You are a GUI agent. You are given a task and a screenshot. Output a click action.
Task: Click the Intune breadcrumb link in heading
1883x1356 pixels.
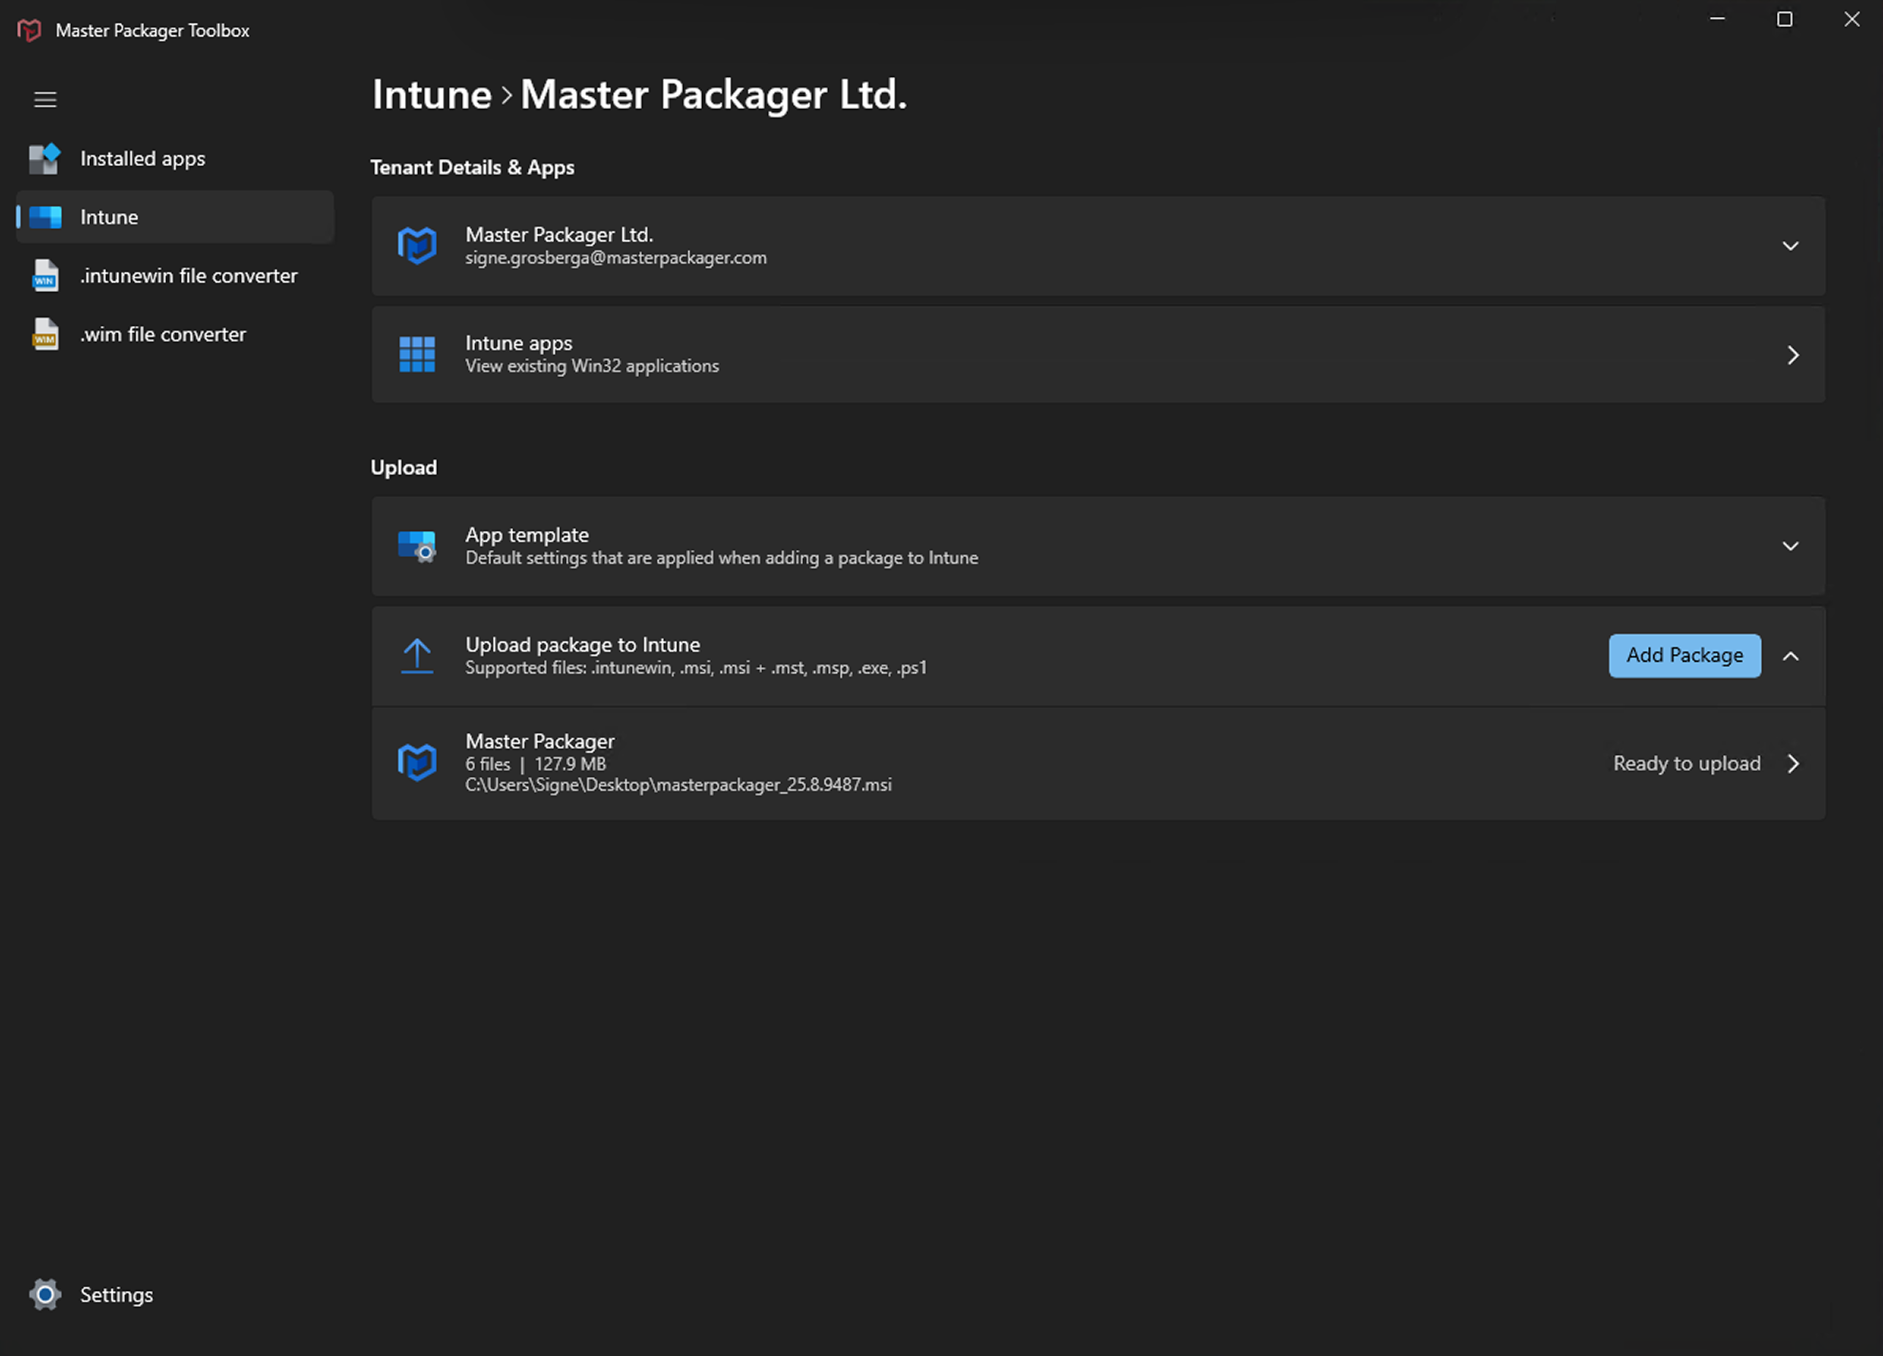432,94
